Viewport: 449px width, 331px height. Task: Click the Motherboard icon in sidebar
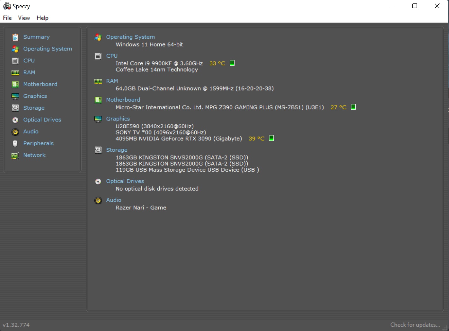15,84
